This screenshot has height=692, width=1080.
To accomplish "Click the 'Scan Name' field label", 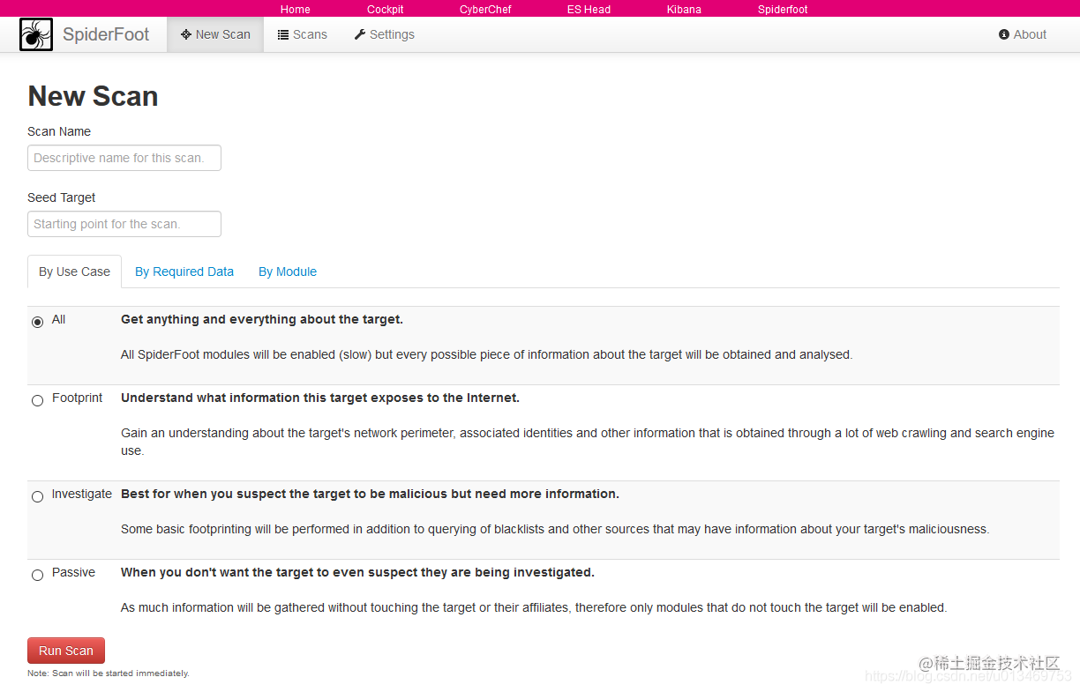I will pyautogui.click(x=59, y=131).
